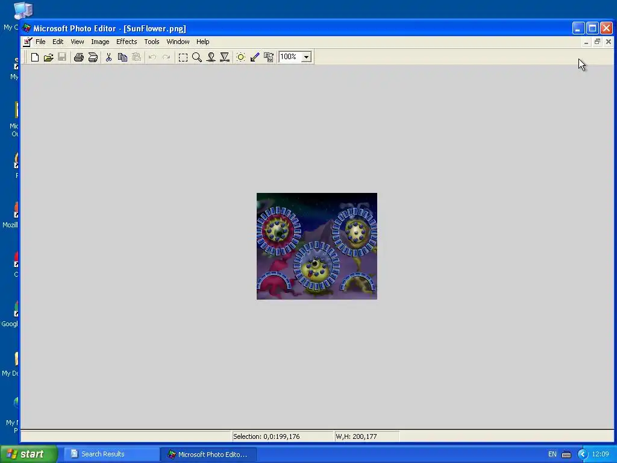Expand hidden tray icons with the arrow
617x463 pixels.
[x=583, y=455]
